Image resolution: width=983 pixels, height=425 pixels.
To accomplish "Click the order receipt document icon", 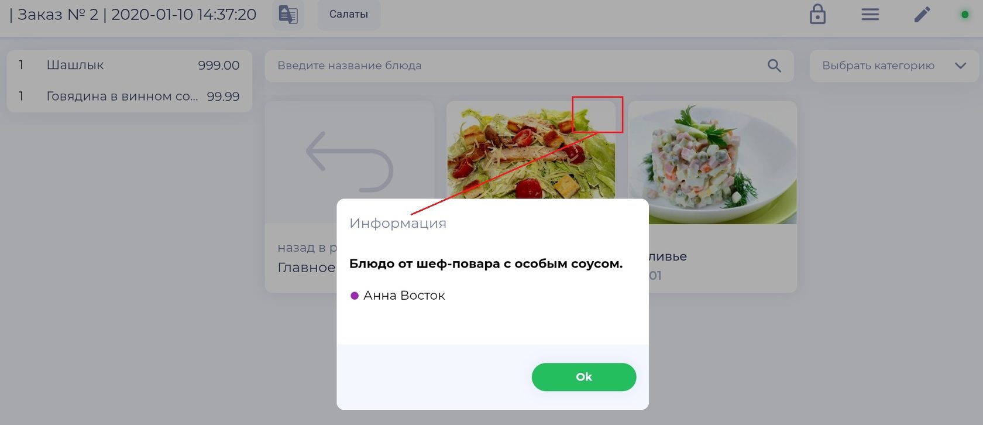I will (x=288, y=14).
